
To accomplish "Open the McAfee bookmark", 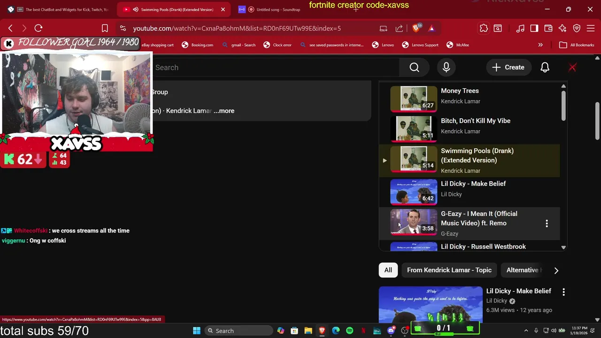I will click(x=458, y=45).
